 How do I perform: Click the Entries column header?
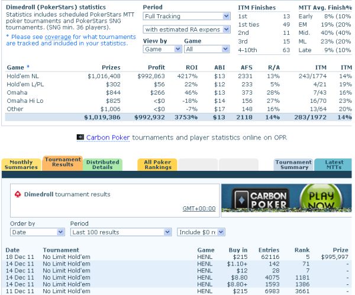269,250
